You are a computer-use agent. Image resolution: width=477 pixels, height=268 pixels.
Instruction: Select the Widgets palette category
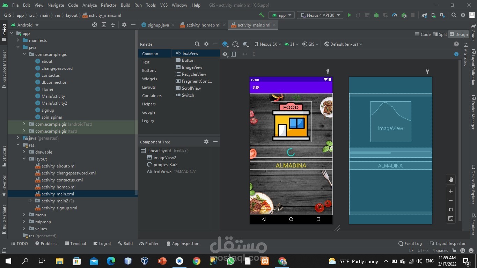(x=149, y=79)
